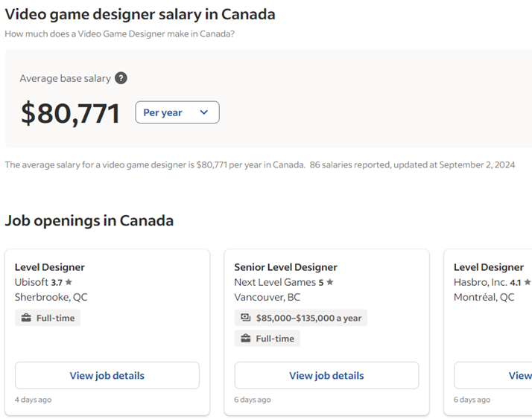
Task: Open the Ubisoft Level Designer job title
Action: coord(50,267)
